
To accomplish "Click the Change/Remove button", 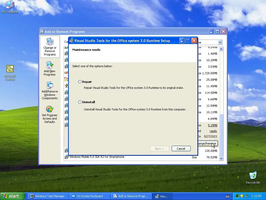I will coord(208,143).
